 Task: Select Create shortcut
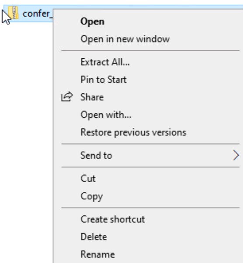pyautogui.click(x=113, y=219)
